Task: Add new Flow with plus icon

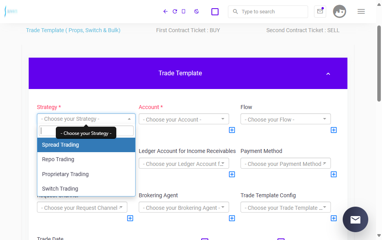Action: pyautogui.click(x=334, y=130)
